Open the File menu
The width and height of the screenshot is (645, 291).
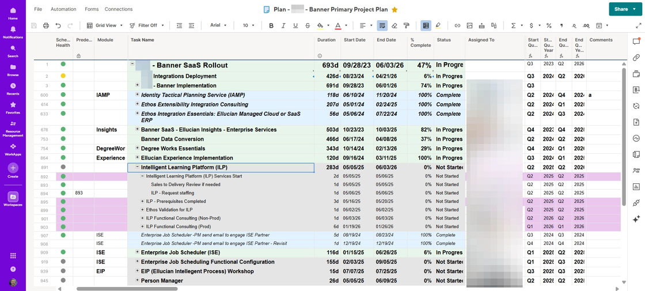pyautogui.click(x=38, y=9)
